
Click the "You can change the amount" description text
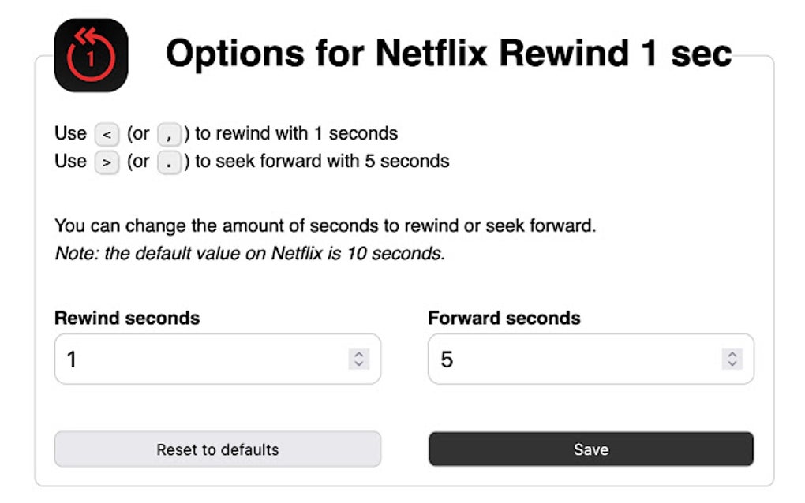coord(324,226)
